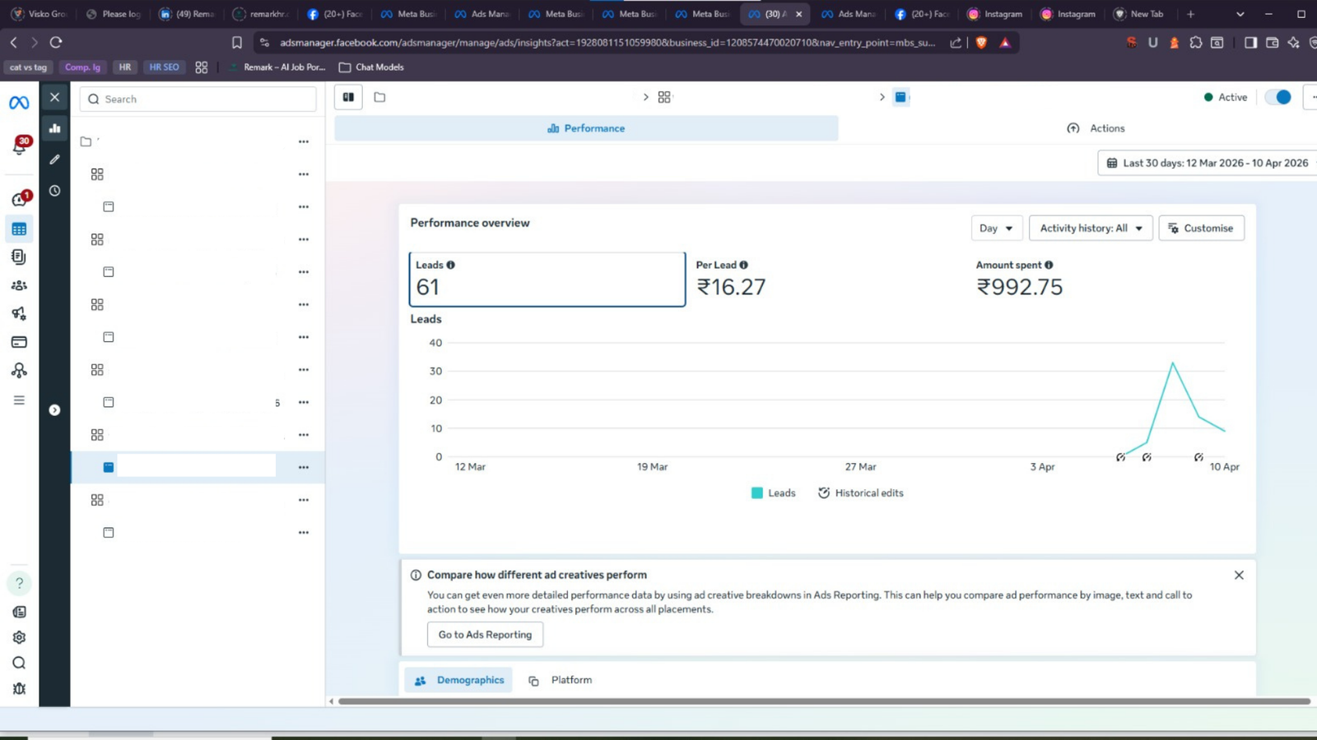The width and height of the screenshot is (1317, 740).
Task: Open Activity history: All dropdown
Action: [1091, 228]
